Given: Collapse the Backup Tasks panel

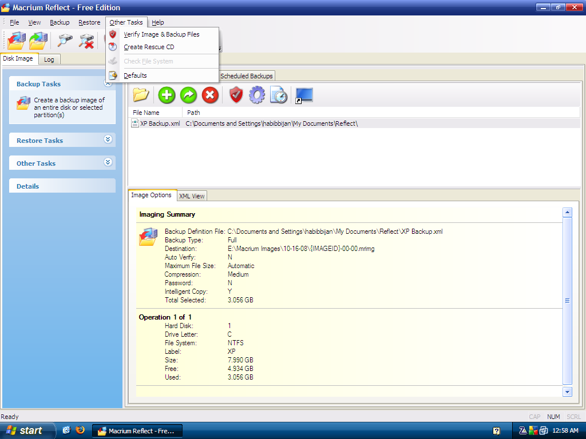Looking at the screenshot, I should [x=108, y=83].
